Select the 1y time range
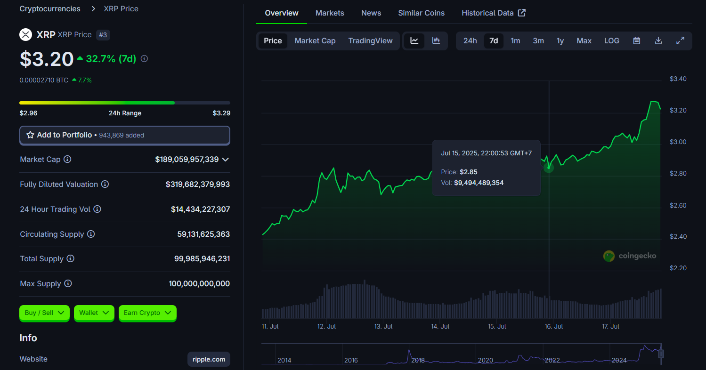The height and width of the screenshot is (370, 706). coord(560,40)
